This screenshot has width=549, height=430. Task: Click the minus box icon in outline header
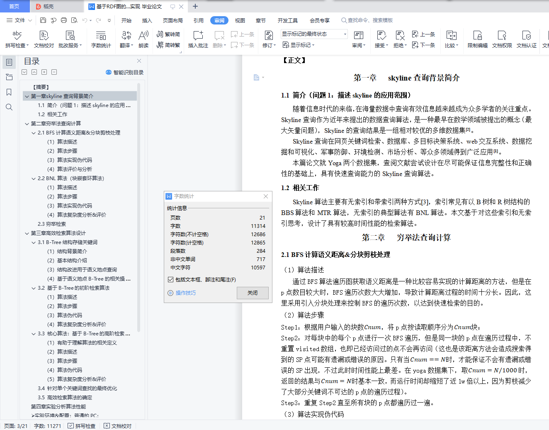pos(54,72)
